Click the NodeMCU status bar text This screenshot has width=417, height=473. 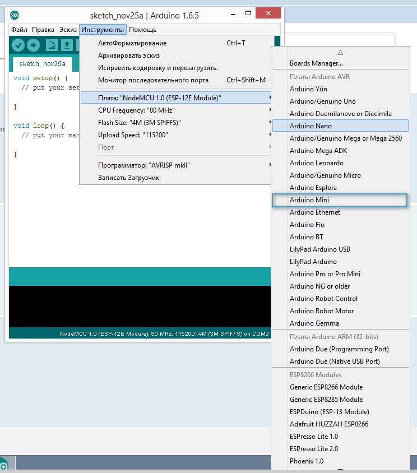click(164, 334)
